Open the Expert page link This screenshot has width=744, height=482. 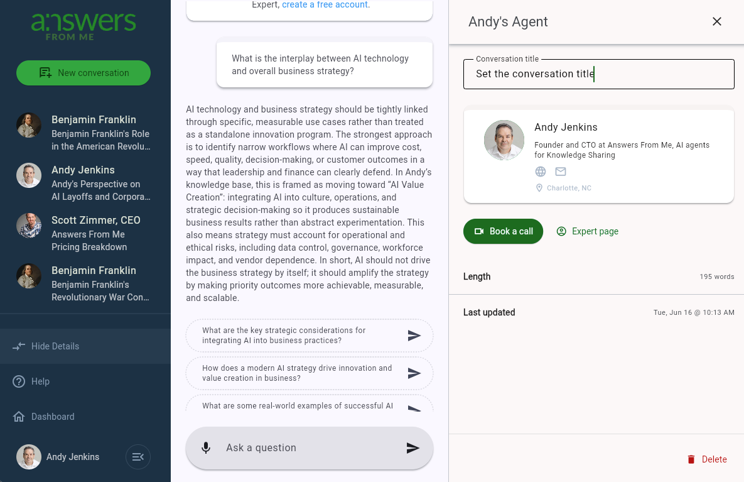[588, 231]
